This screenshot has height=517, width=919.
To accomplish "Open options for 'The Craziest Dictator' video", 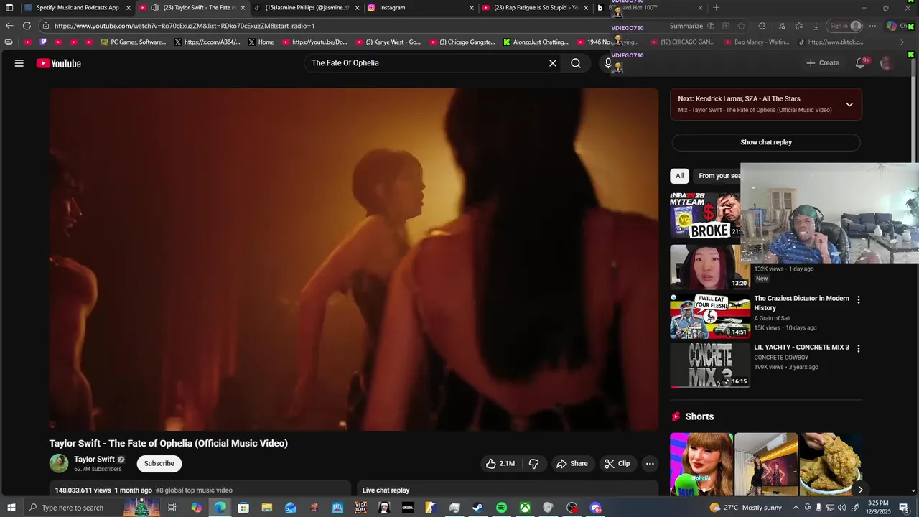I will pyautogui.click(x=858, y=299).
